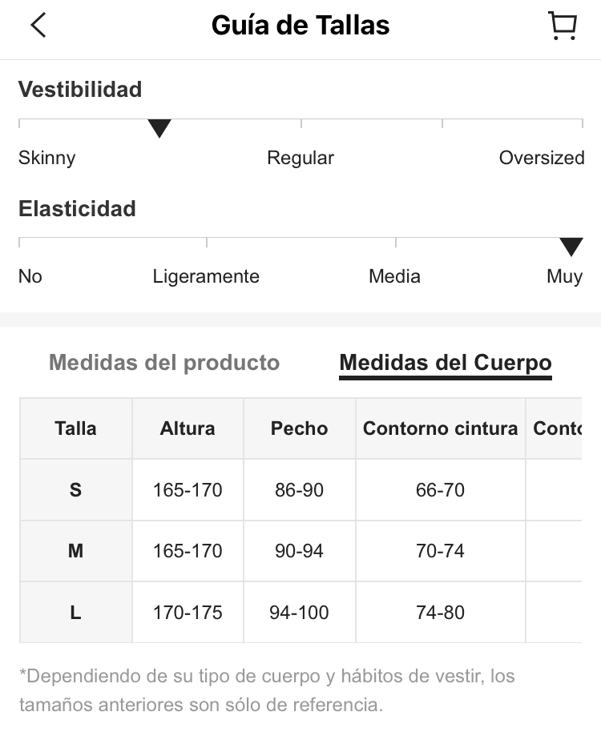
Task: Click the Skinny label on fit scale
Action: tap(47, 159)
